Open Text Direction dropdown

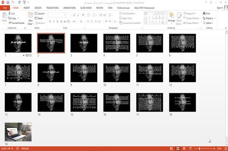(128, 14)
